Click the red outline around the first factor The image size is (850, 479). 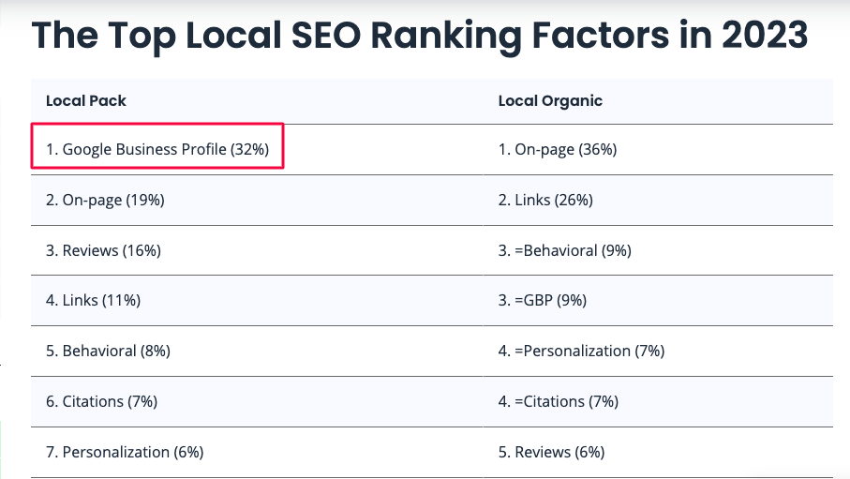point(157,125)
